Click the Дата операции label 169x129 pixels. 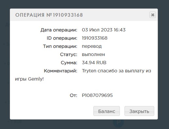(x=59, y=30)
